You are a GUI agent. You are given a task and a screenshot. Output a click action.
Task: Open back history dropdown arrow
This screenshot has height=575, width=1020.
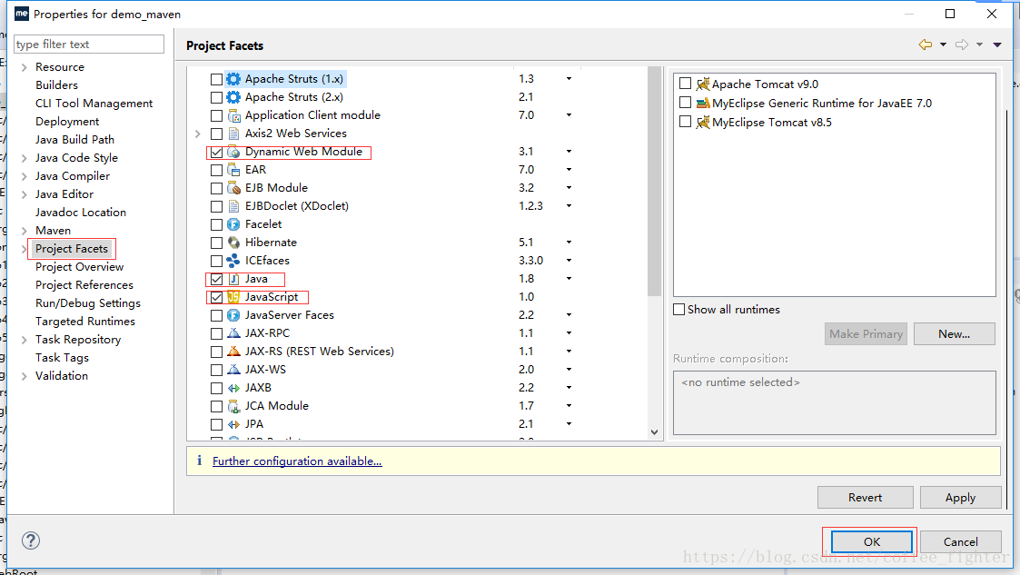point(943,45)
